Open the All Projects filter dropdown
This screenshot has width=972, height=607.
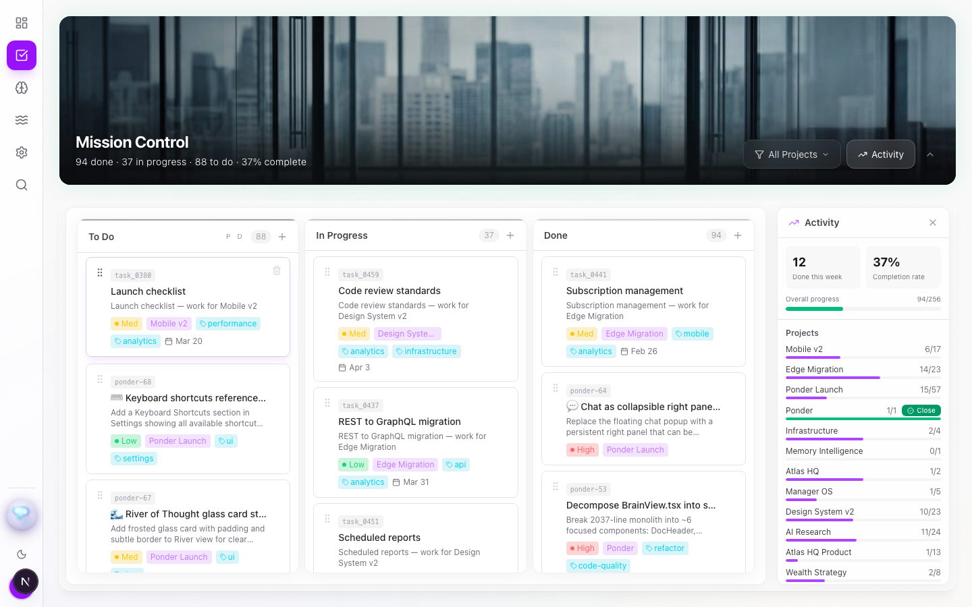[791, 154]
